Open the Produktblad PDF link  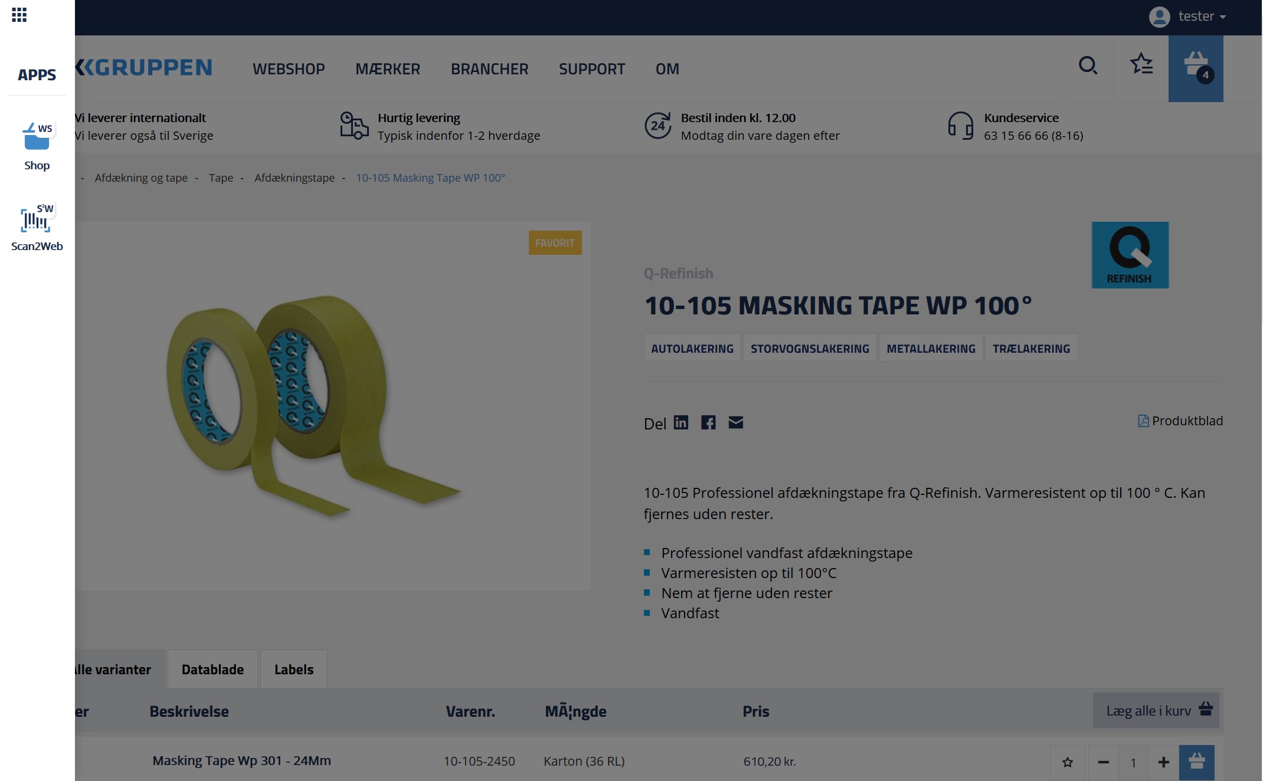click(x=1180, y=421)
